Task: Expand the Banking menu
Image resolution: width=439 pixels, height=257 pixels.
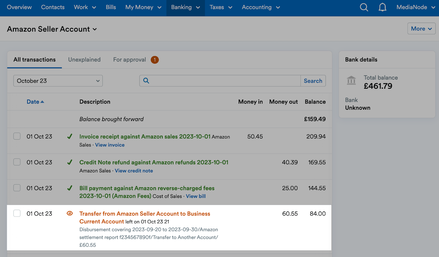Action: [185, 7]
